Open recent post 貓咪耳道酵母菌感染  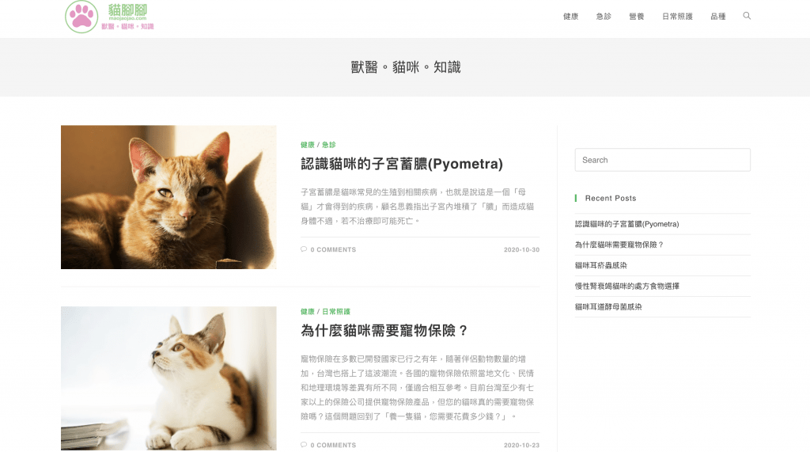pyautogui.click(x=608, y=306)
